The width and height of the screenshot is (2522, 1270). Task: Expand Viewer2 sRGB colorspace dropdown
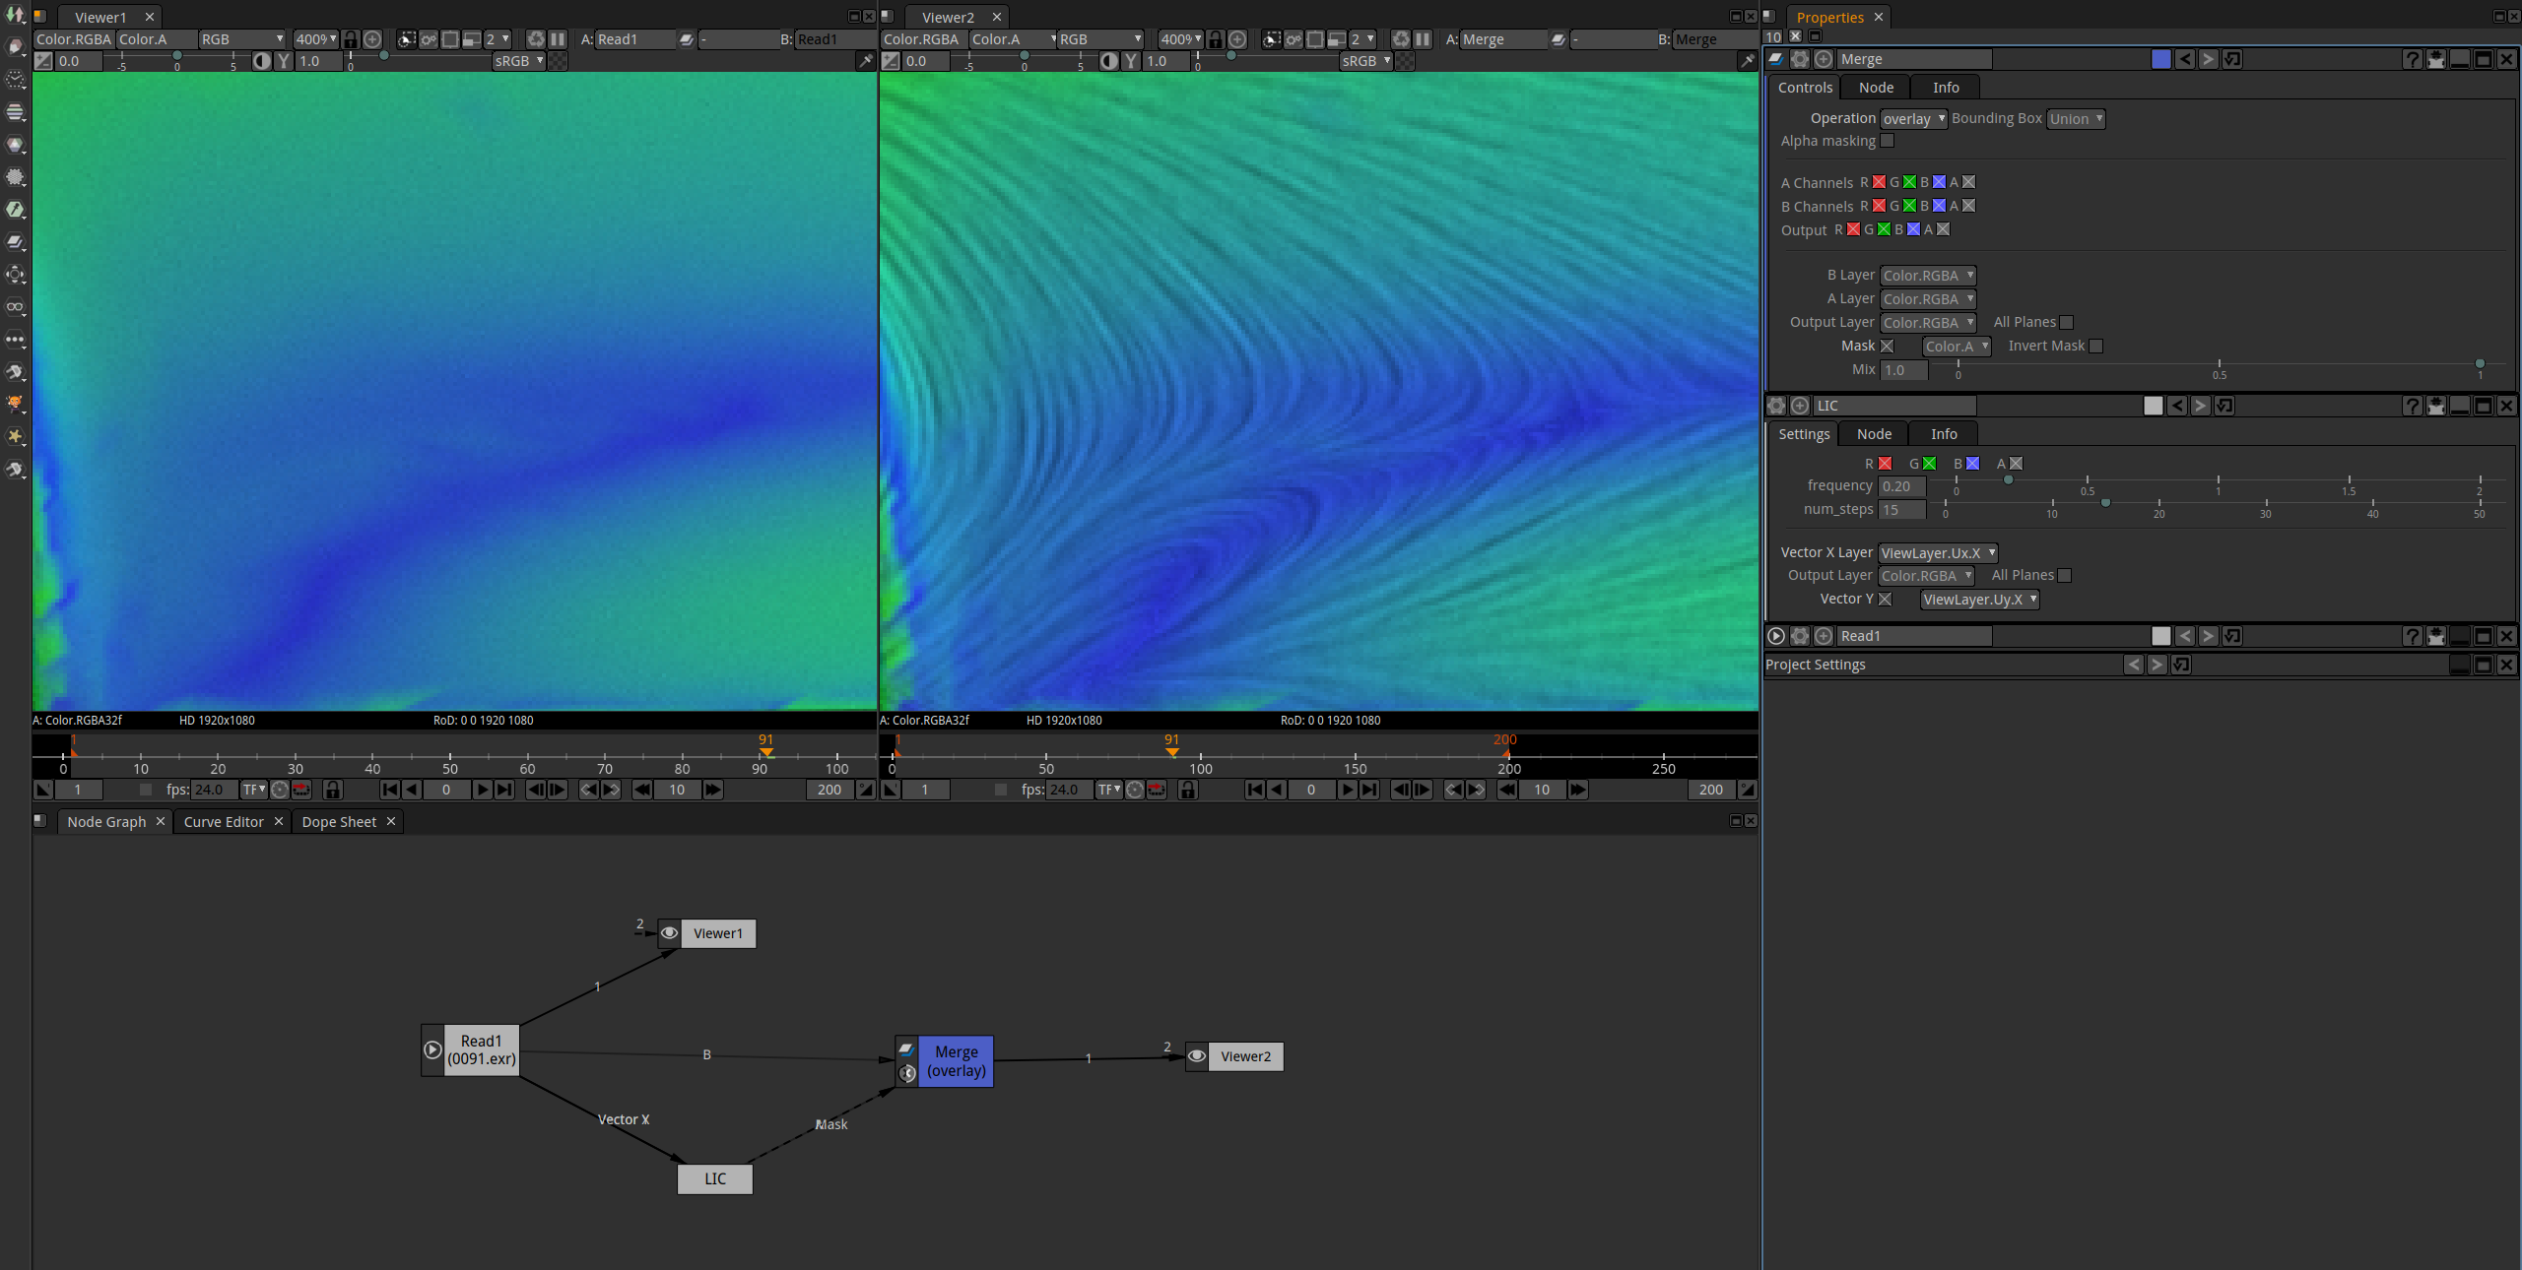[1365, 61]
